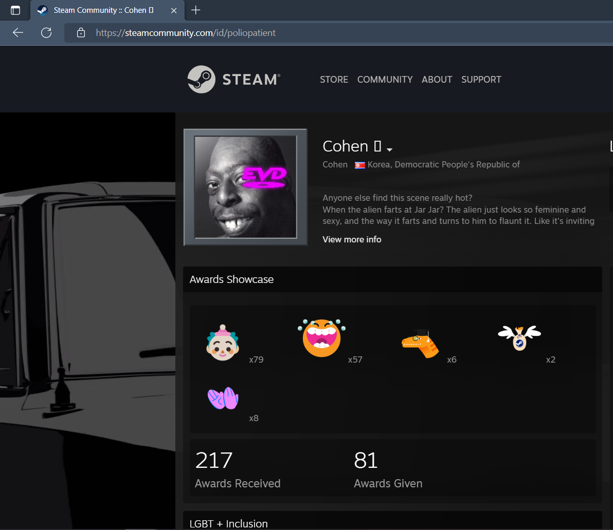Viewport: 613px width, 530px height.
Task: Click the clown award icon x79
Action: pyautogui.click(x=223, y=343)
